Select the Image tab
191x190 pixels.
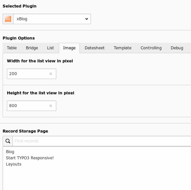pyautogui.click(x=69, y=48)
